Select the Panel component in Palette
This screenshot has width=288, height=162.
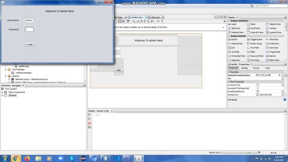click(x=251, y=24)
